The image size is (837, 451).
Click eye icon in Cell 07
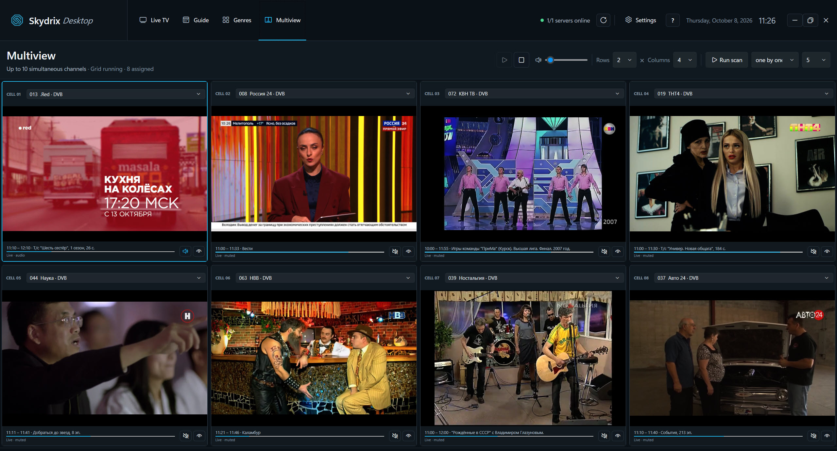(x=618, y=436)
